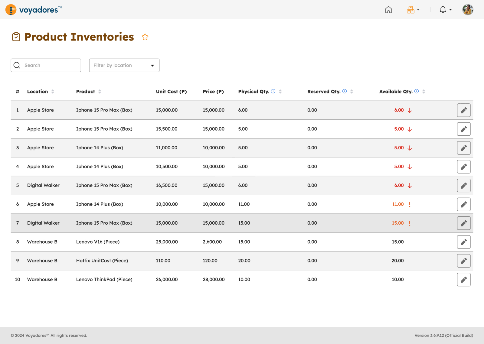Edit row 6 with physical quantity 11.00
The image size is (484, 344).
pyautogui.click(x=464, y=204)
